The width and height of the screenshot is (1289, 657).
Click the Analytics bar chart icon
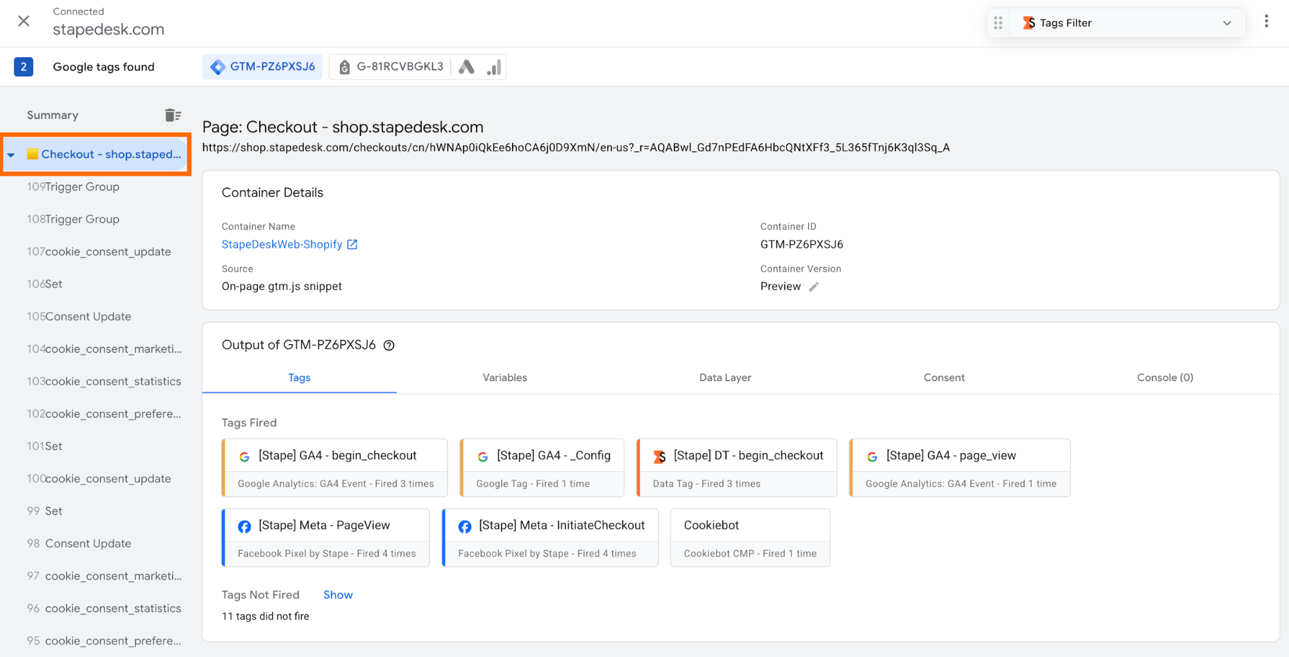[x=494, y=67]
